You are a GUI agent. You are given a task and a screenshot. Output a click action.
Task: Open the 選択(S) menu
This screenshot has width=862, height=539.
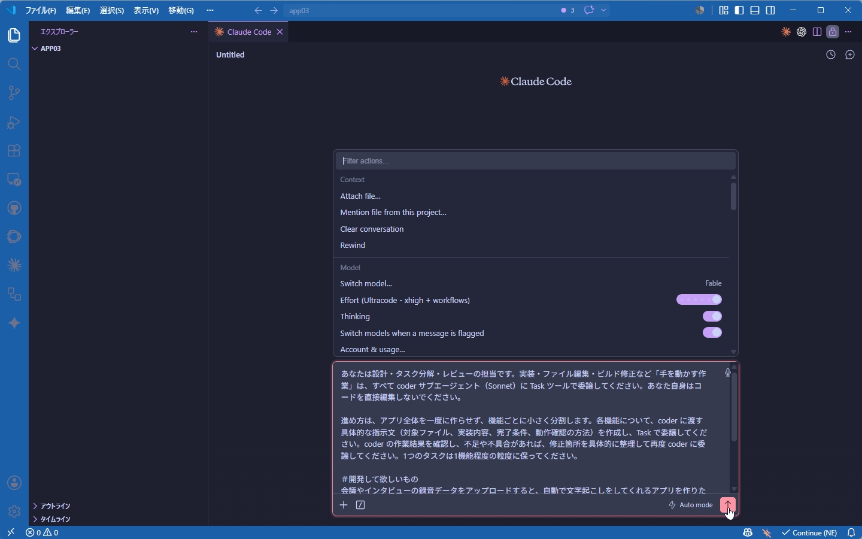coord(112,10)
